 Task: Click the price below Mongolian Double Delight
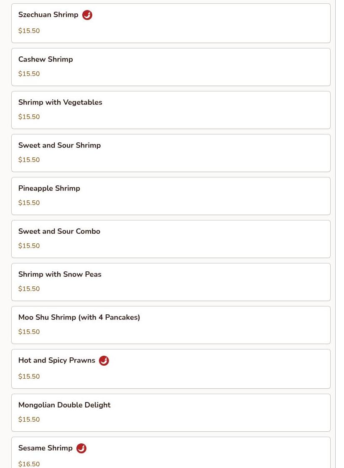click(x=29, y=419)
